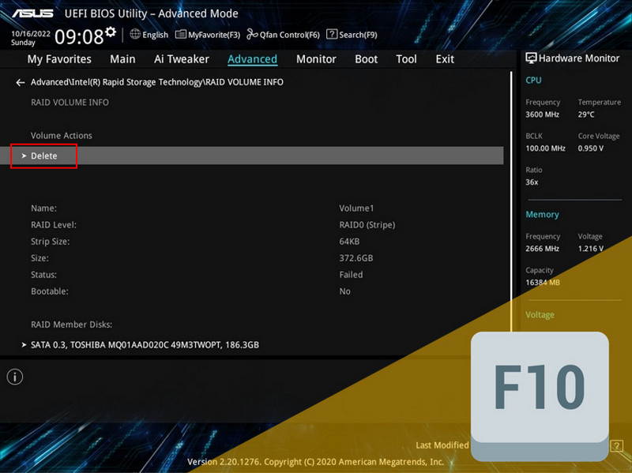Click the breadcrumb path RAID VOLUME INFO
632x473 pixels.
(x=245, y=82)
